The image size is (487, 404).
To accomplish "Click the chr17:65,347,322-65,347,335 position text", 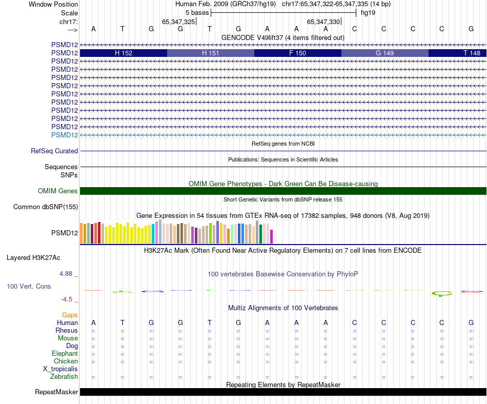I will [x=336, y=4].
